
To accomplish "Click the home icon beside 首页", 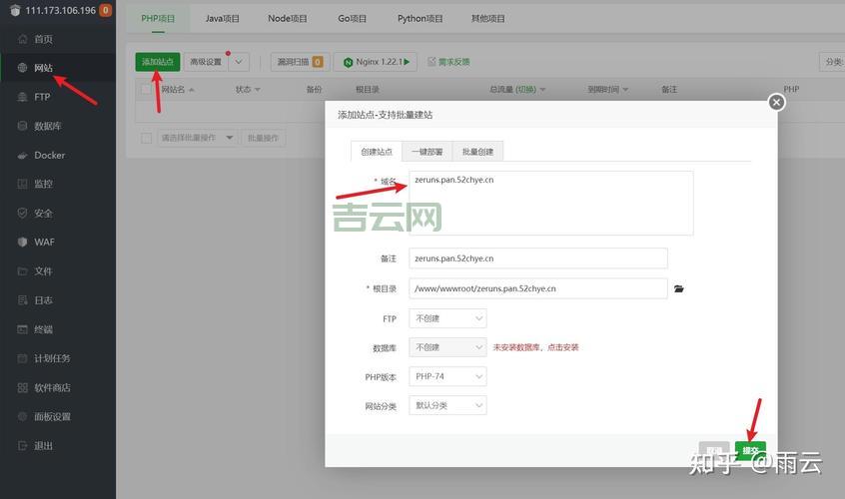I will (22, 39).
